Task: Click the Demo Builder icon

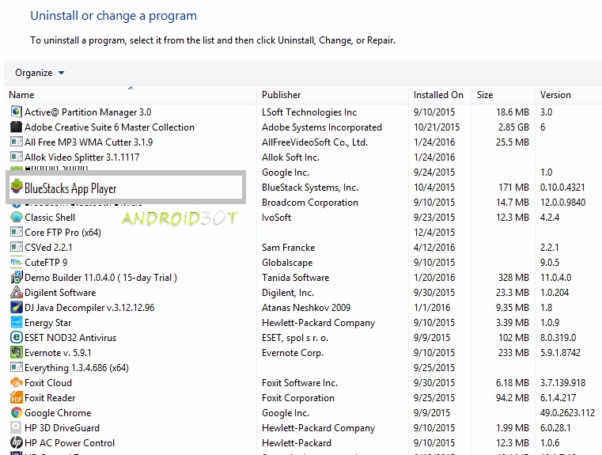Action: (16, 277)
